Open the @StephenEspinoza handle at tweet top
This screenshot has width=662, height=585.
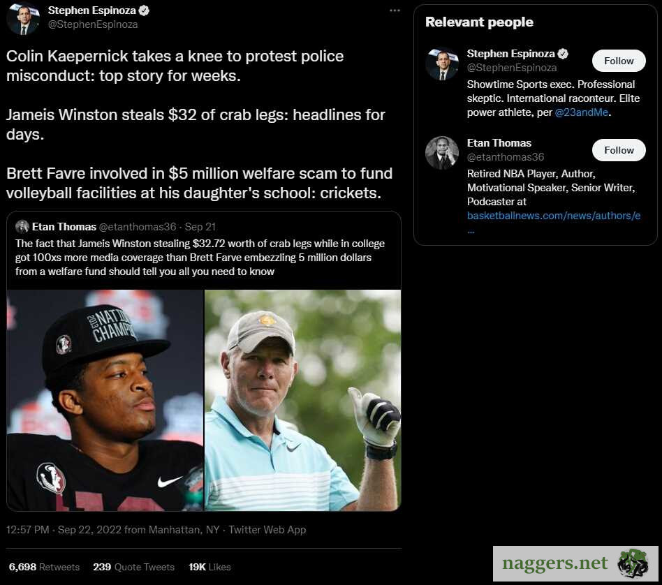93,24
